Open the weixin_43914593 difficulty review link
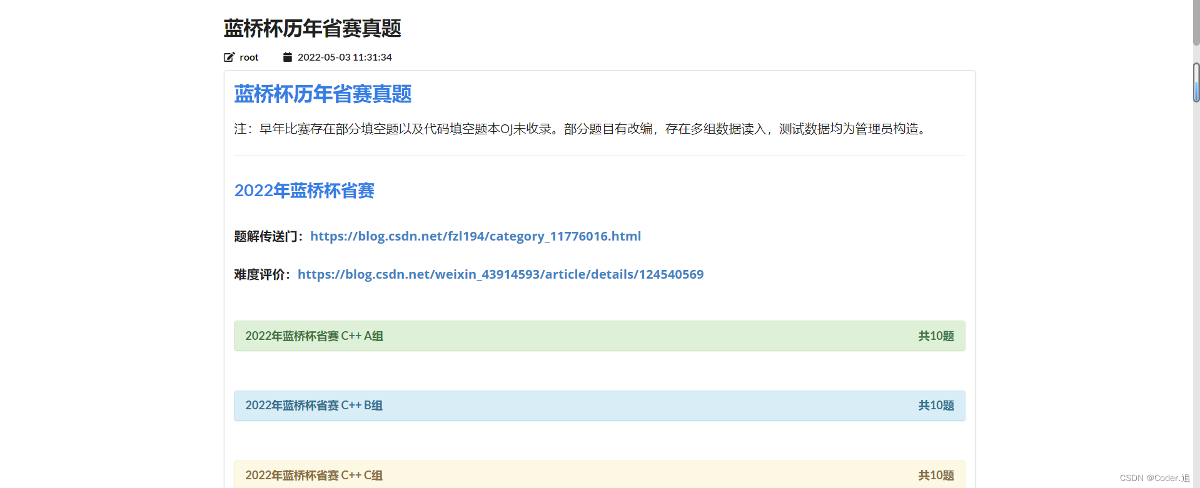 point(500,274)
